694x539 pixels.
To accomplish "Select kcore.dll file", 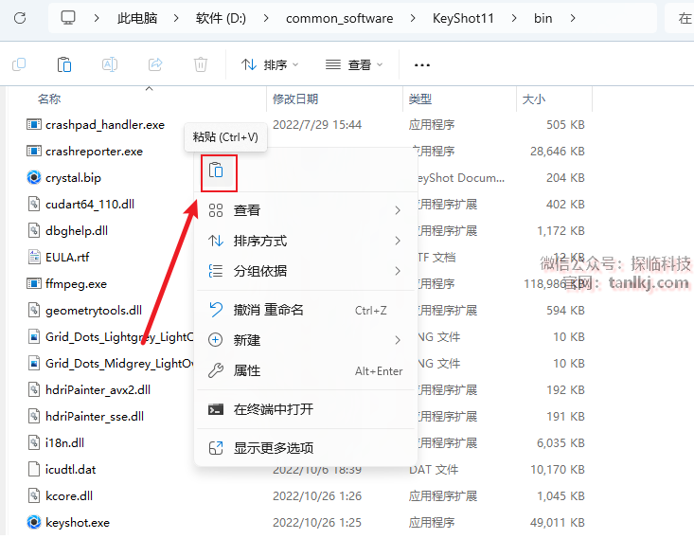I will tap(69, 496).
